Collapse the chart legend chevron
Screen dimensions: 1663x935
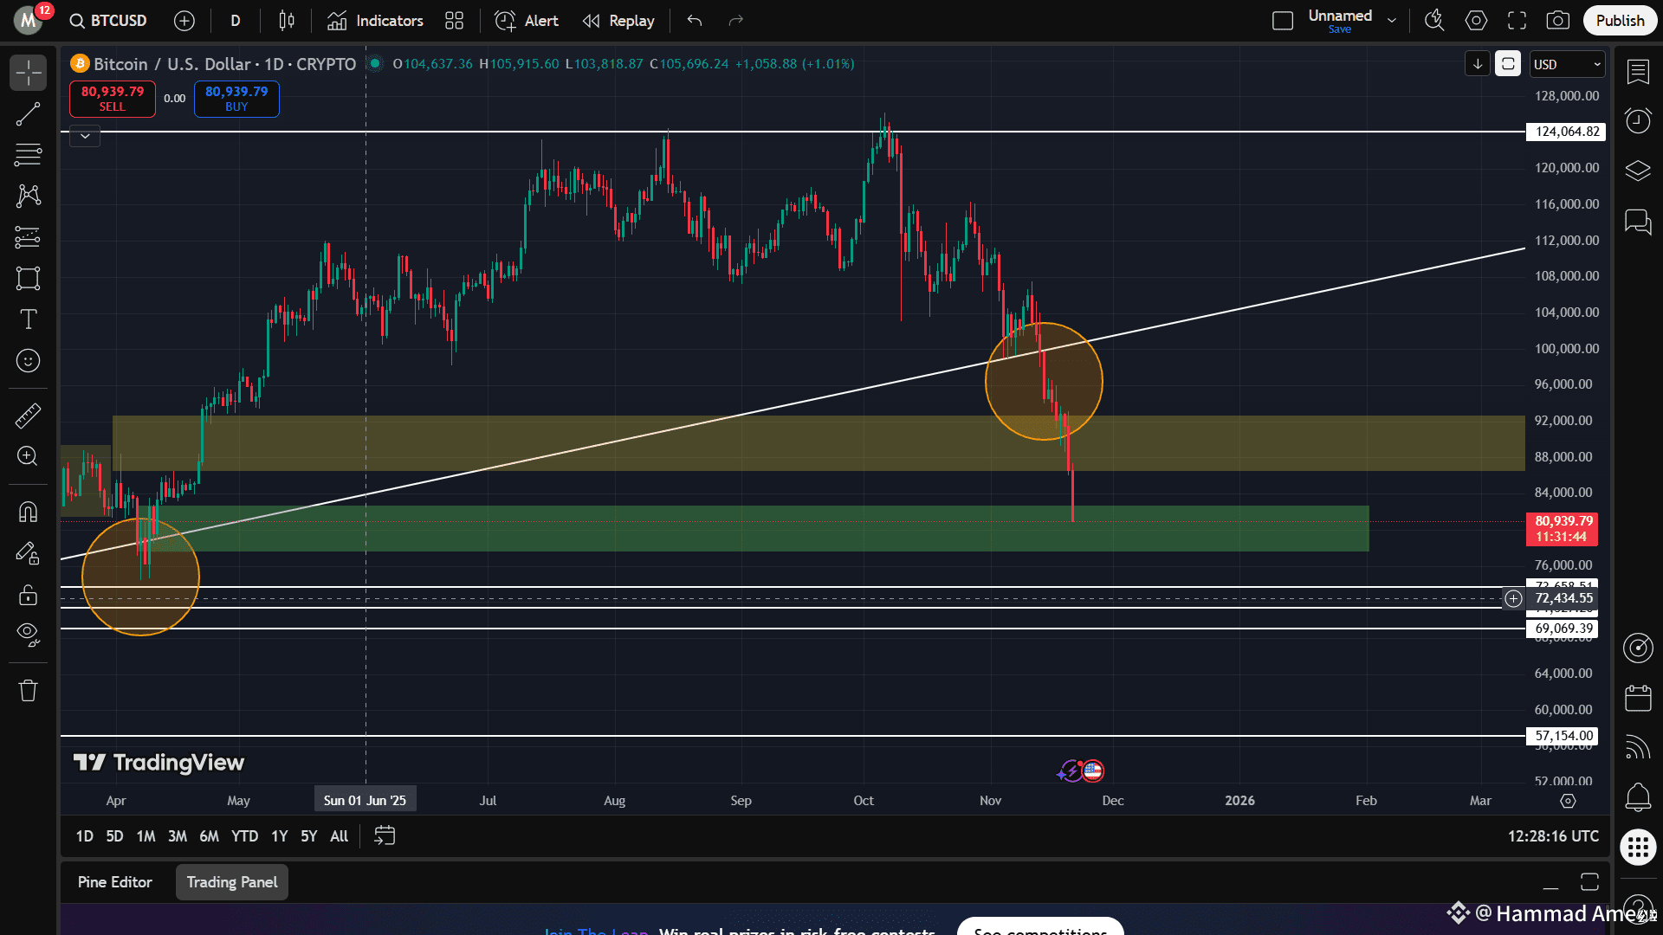pos(85,136)
